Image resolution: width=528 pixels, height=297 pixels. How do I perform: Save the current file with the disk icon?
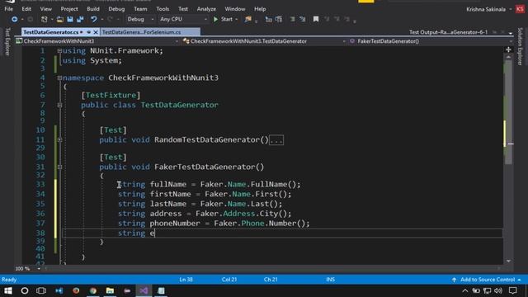click(x=70, y=20)
